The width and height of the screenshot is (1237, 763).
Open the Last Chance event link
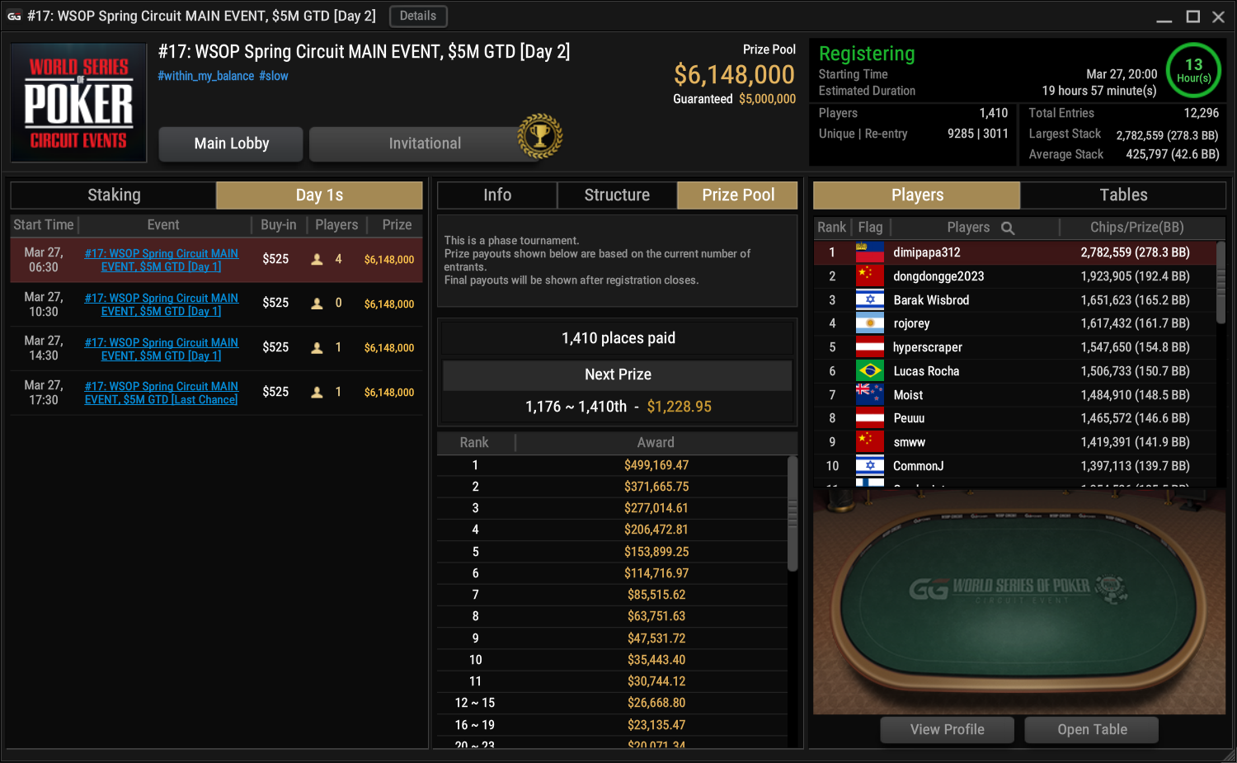pyautogui.click(x=162, y=393)
